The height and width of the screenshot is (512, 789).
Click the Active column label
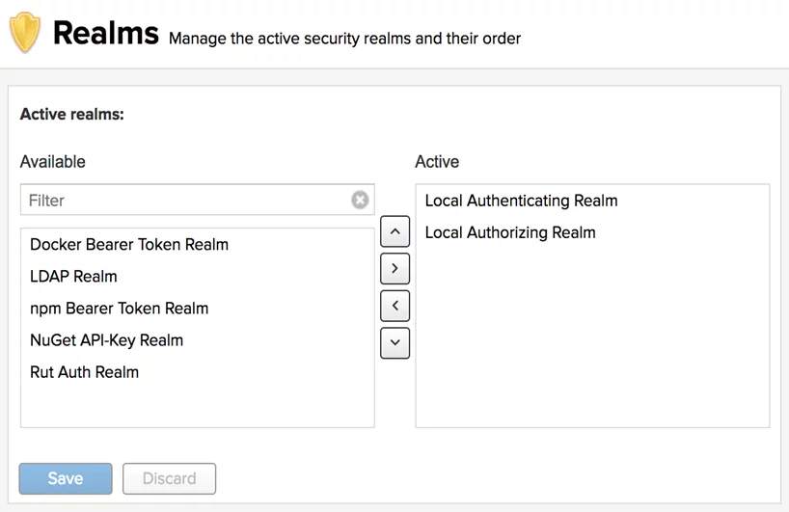click(437, 162)
